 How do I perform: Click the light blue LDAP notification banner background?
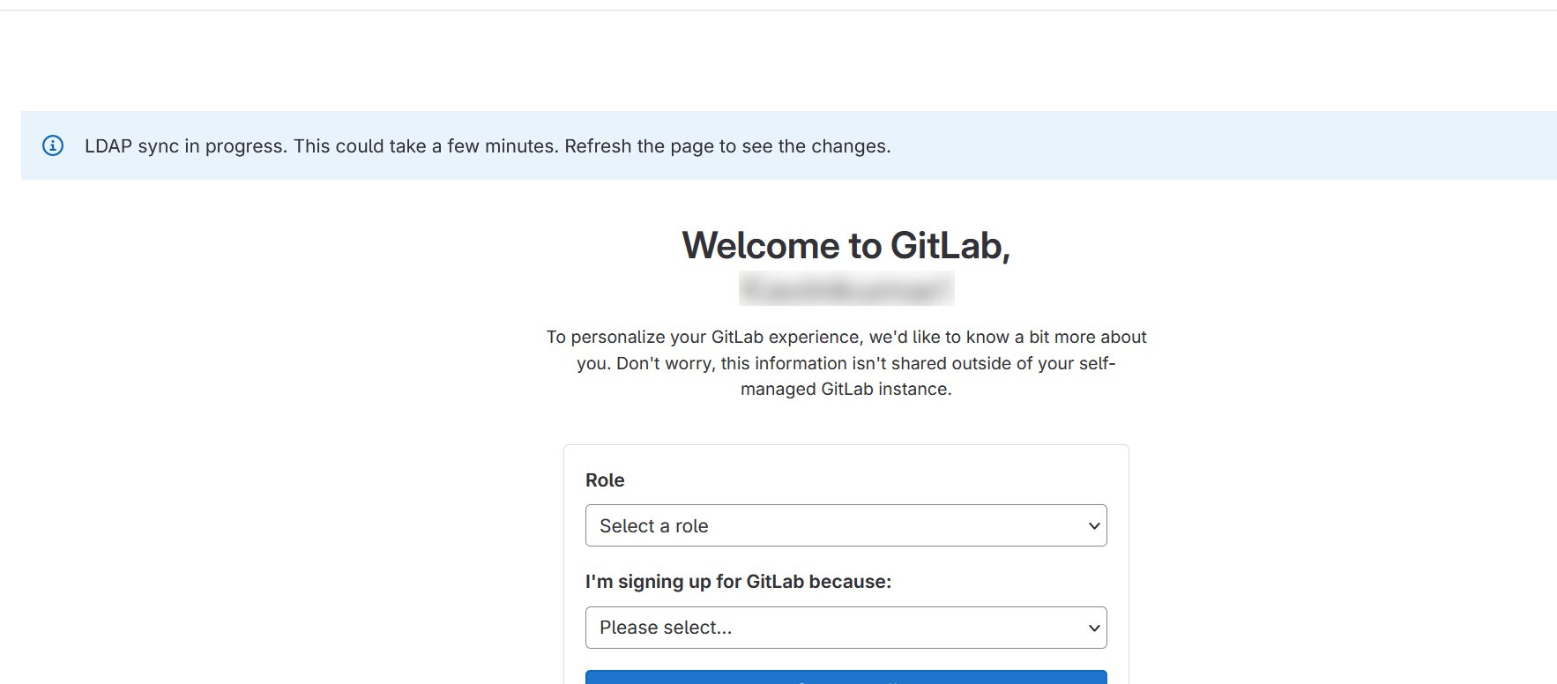tap(1234, 145)
